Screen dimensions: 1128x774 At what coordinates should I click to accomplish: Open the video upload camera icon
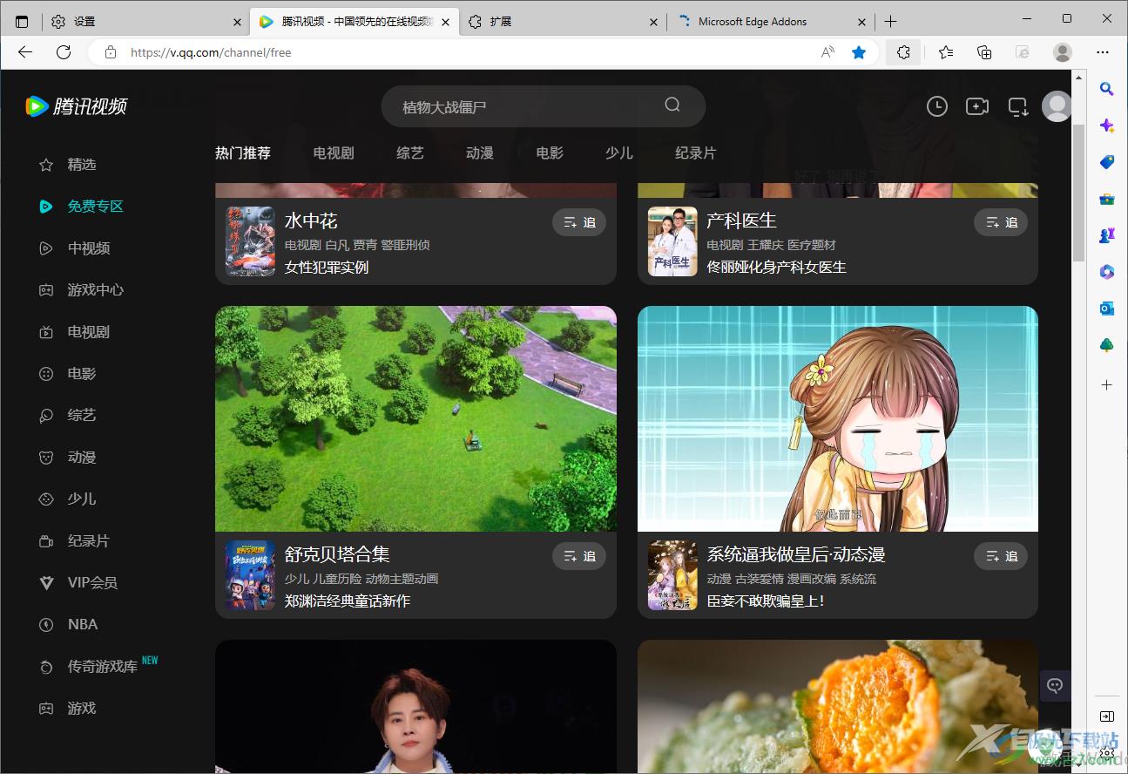pyautogui.click(x=977, y=106)
